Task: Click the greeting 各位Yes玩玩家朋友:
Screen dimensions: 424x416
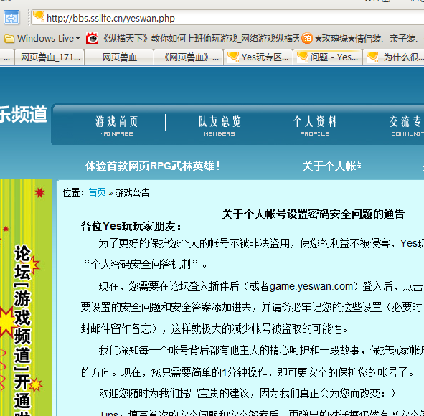Action: tap(131, 226)
